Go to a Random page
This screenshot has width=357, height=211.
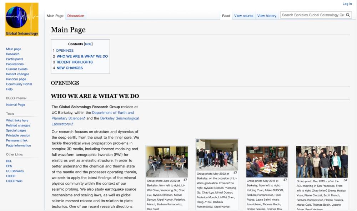pyautogui.click(x=16, y=79)
